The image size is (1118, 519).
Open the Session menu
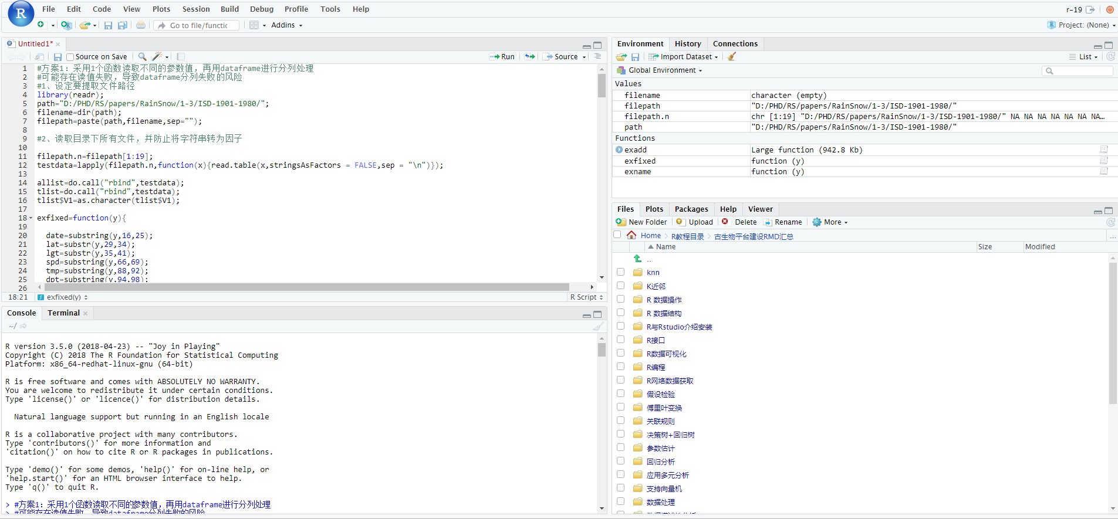click(196, 9)
